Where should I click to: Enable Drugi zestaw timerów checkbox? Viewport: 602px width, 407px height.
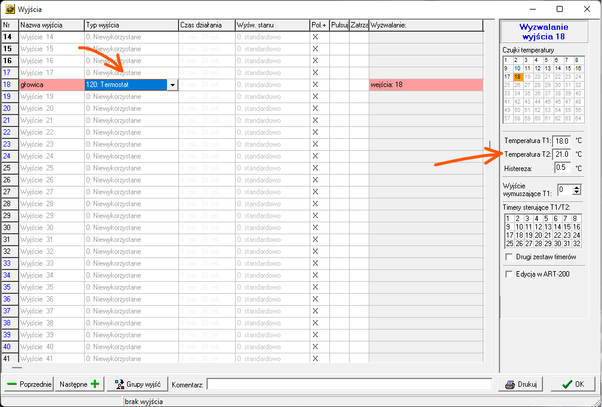click(x=509, y=257)
